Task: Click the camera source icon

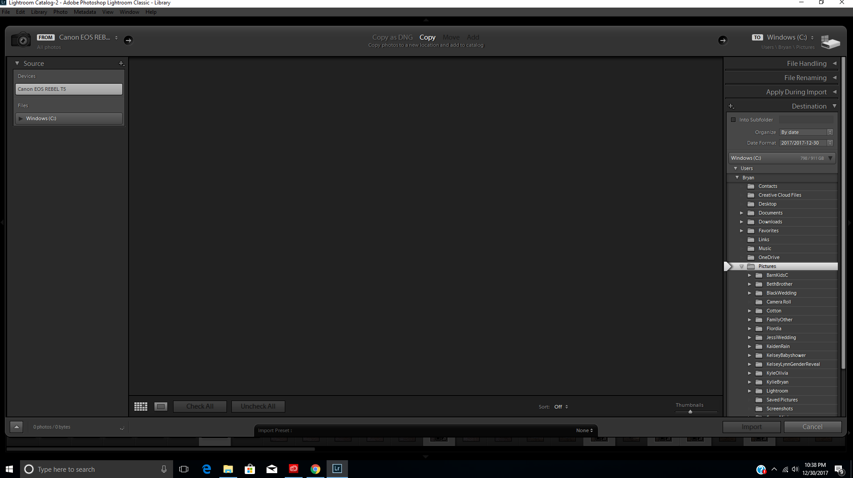Action: (x=21, y=40)
